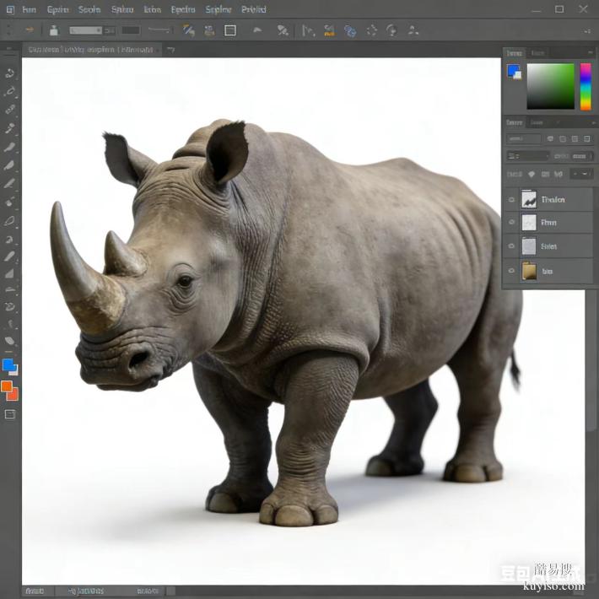Click the circular rotate icon in top toolbar
The image size is (599, 599).
(x=391, y=30)
